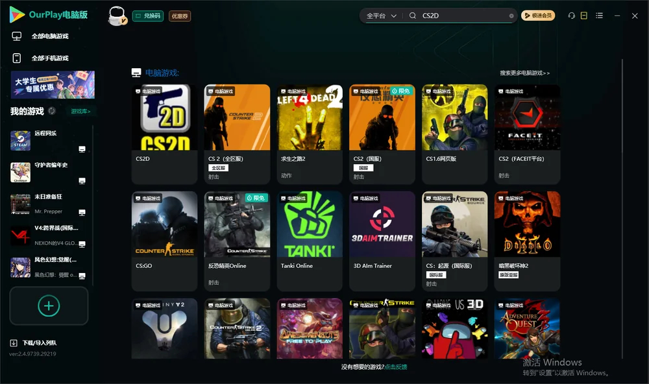Open 下载/导入列队 download queue
This screenshot has width=649, height=384.
coord(33,342)
